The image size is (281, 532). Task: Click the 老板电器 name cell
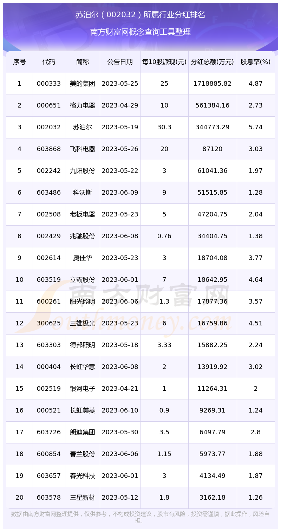[x=83, y=214]
